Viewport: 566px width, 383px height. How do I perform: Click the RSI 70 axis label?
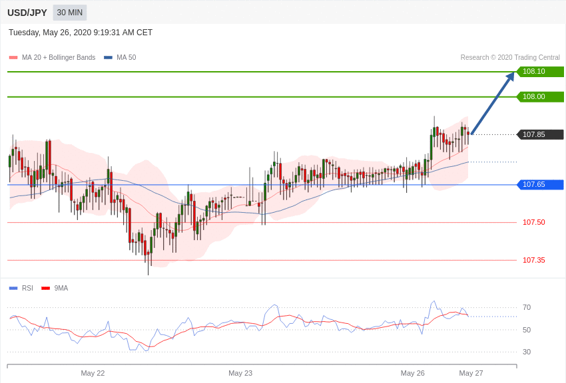527,307
